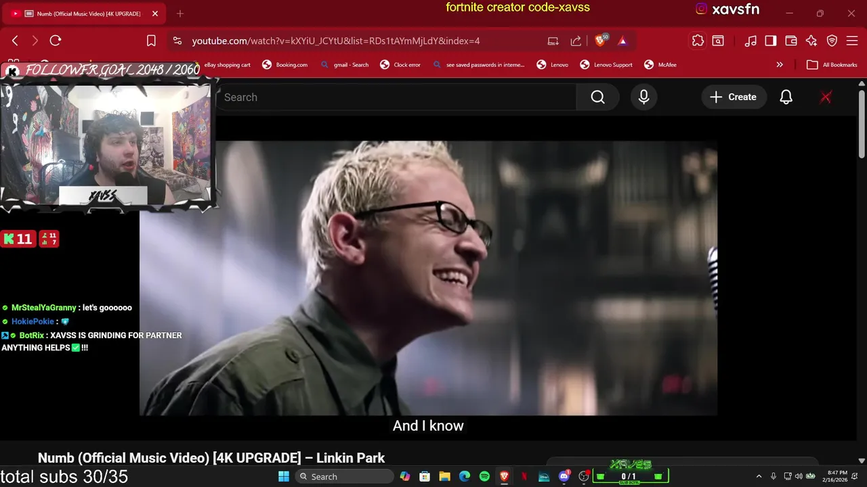The image size is (867, 487).
Task: Close the Numb music video tab
Action: click(155, 14)
